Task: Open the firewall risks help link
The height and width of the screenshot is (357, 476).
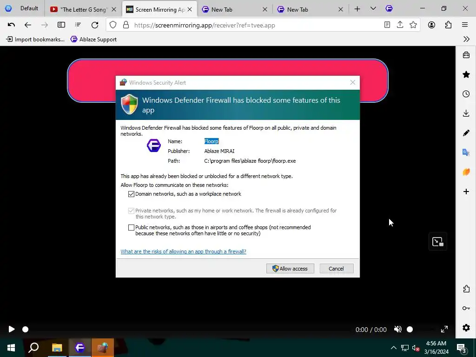Action: pyautogui.click(x=183, y=251)
